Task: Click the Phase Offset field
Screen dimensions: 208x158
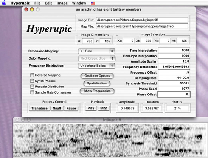Action: pyautogui.click(x=174, y=94)
